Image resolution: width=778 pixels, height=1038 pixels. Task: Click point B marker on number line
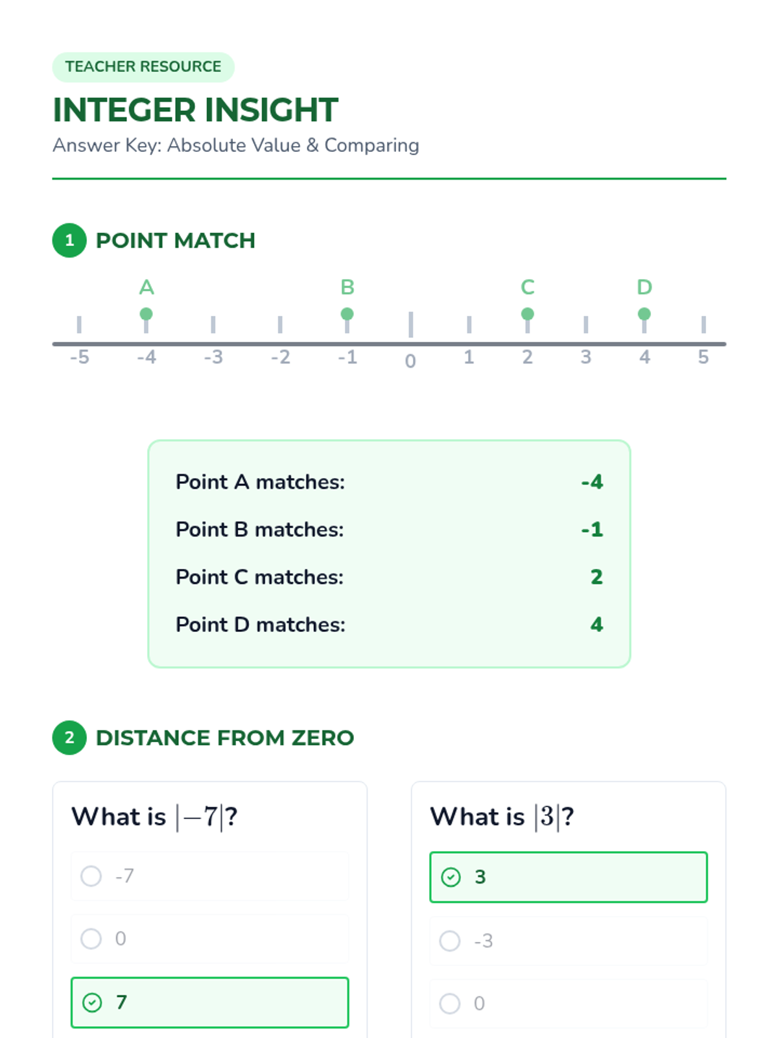coord(347,314)
